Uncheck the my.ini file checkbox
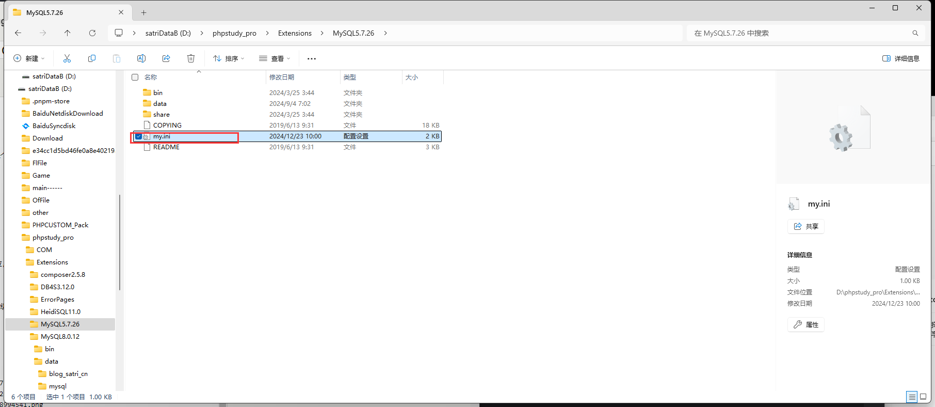The width and height of the screenshot is (935, 407). [138, 136]
